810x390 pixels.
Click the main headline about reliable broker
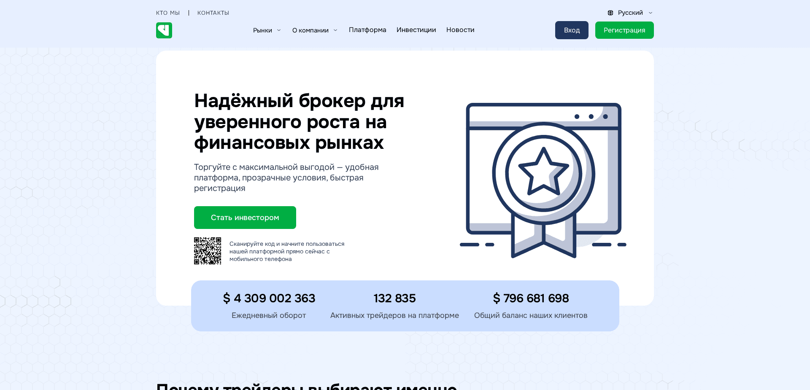coord(299,121)
